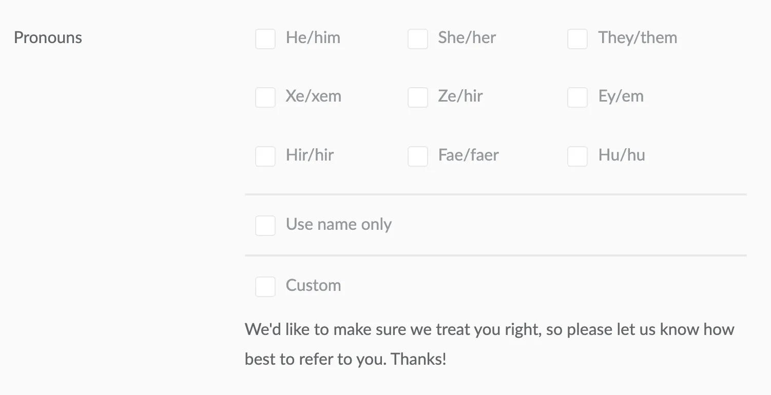Check the Custom pronouns checkbox

click(x=265, y=286)
